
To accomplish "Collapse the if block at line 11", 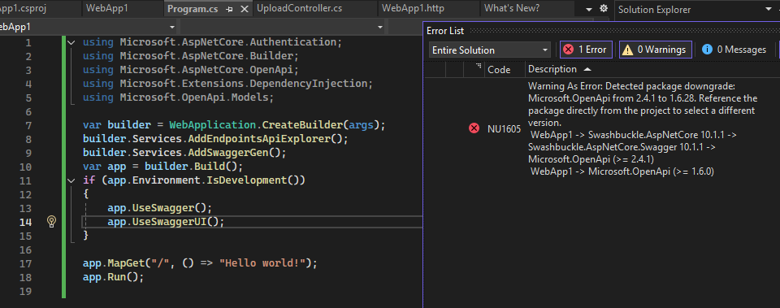I will [71, 180].
